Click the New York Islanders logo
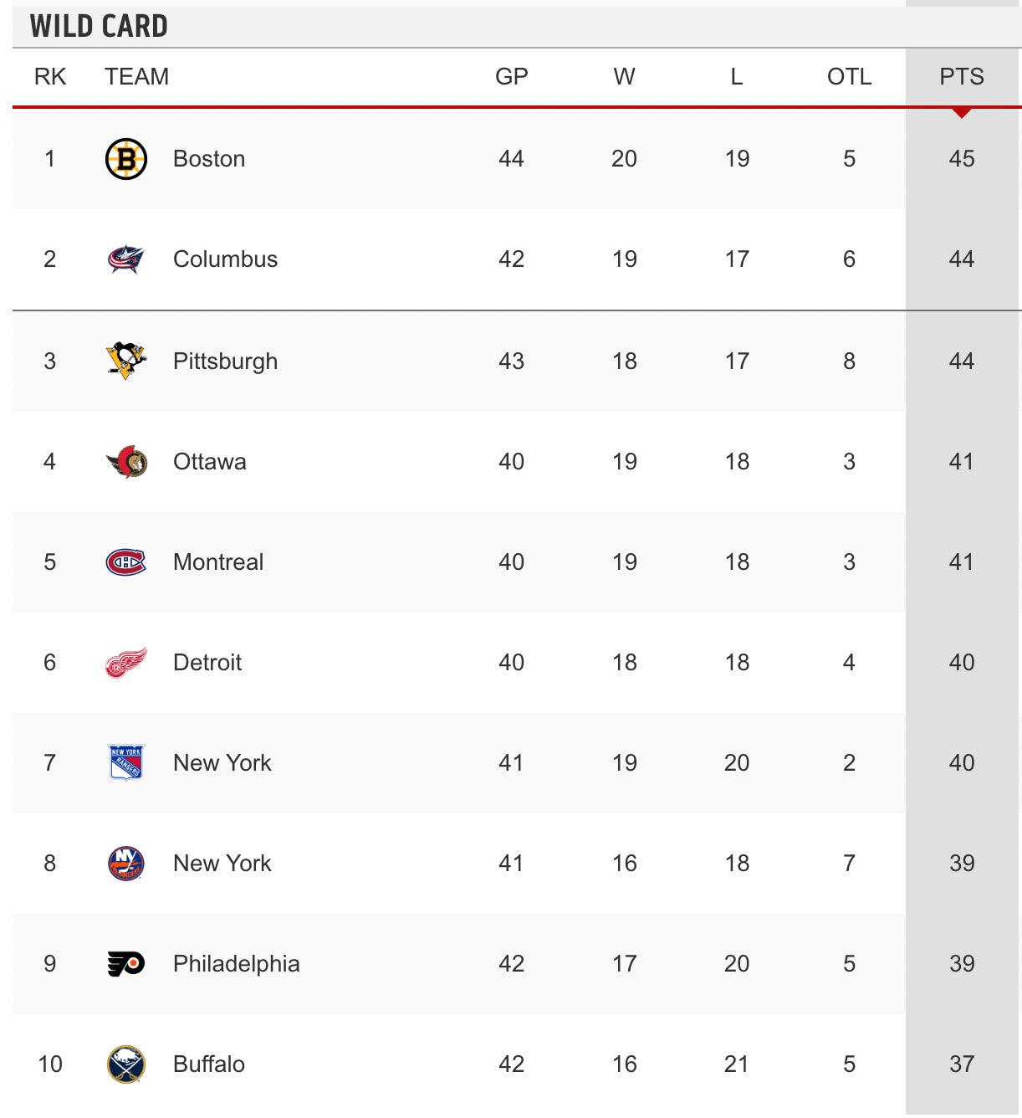 click(x=126, y=863)
